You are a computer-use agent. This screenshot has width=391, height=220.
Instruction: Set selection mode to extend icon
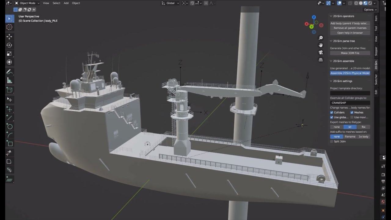point(20,10)
